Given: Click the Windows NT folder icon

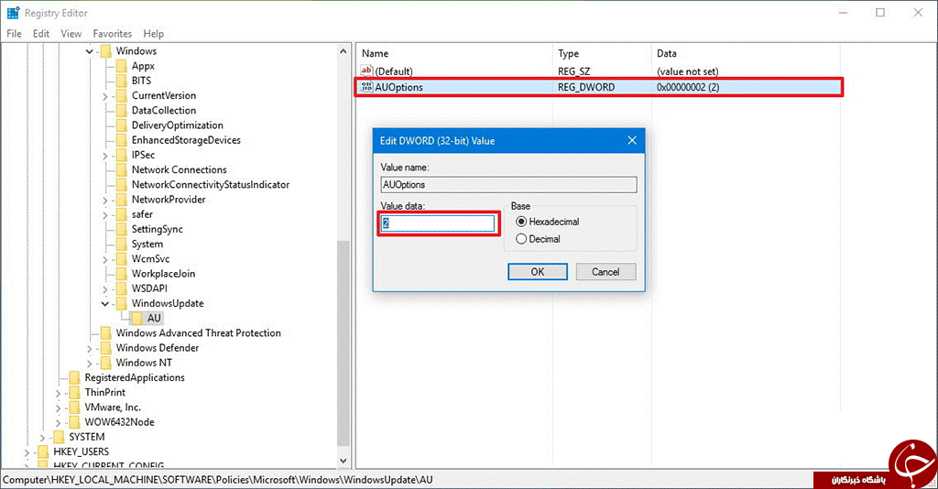Looking at the screenshot, I should point(106,363).
